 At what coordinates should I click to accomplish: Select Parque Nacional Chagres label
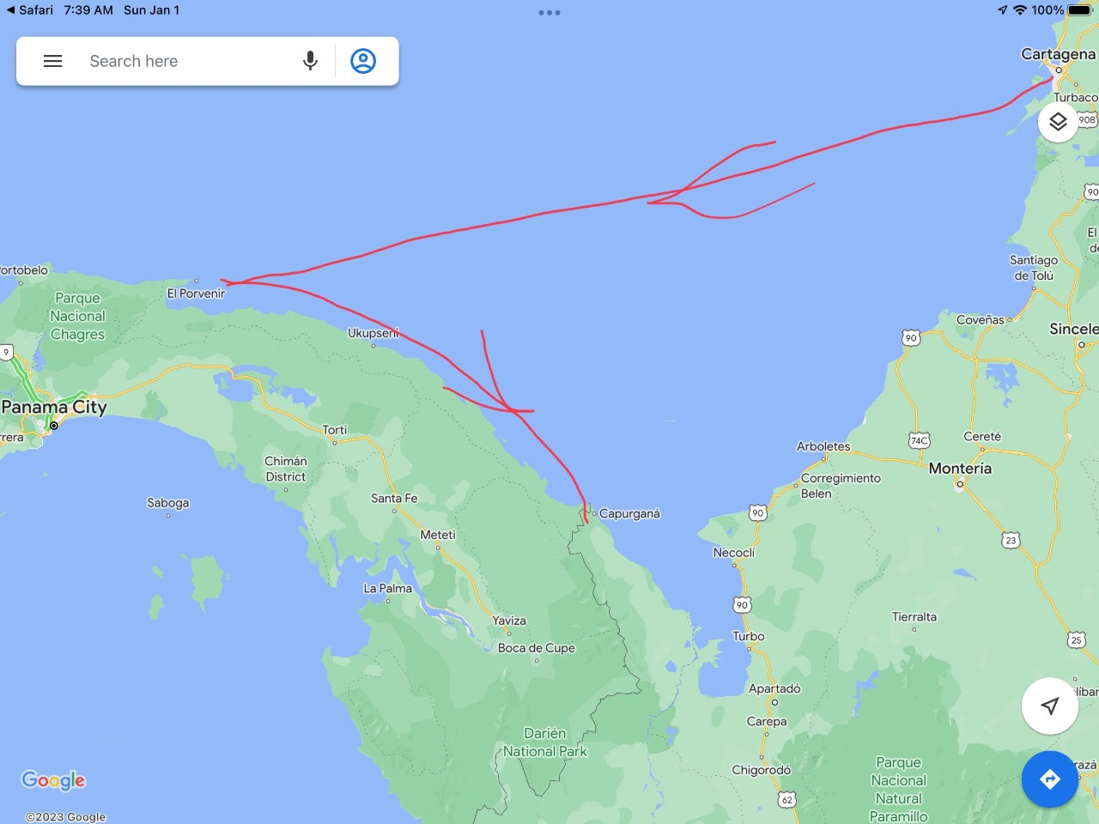(x=77, y=317)
